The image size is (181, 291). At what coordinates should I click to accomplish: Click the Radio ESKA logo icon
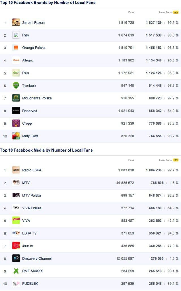pyautogui.click(x=16, y=170)
